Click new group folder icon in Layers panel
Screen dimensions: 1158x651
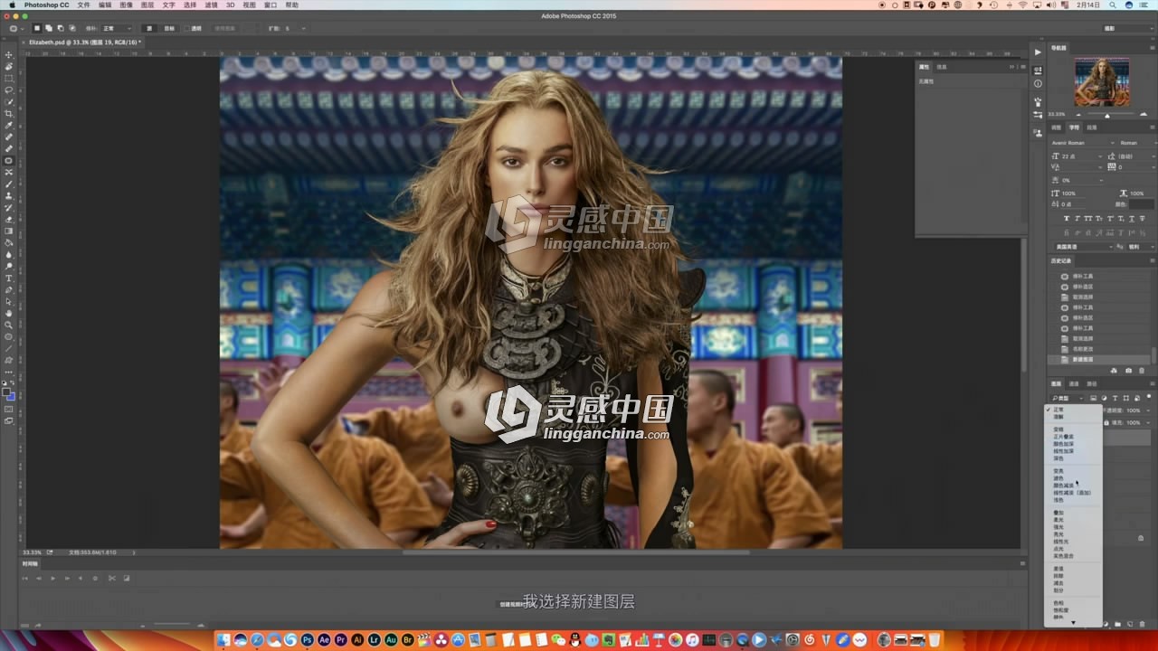click(1117, 625)
